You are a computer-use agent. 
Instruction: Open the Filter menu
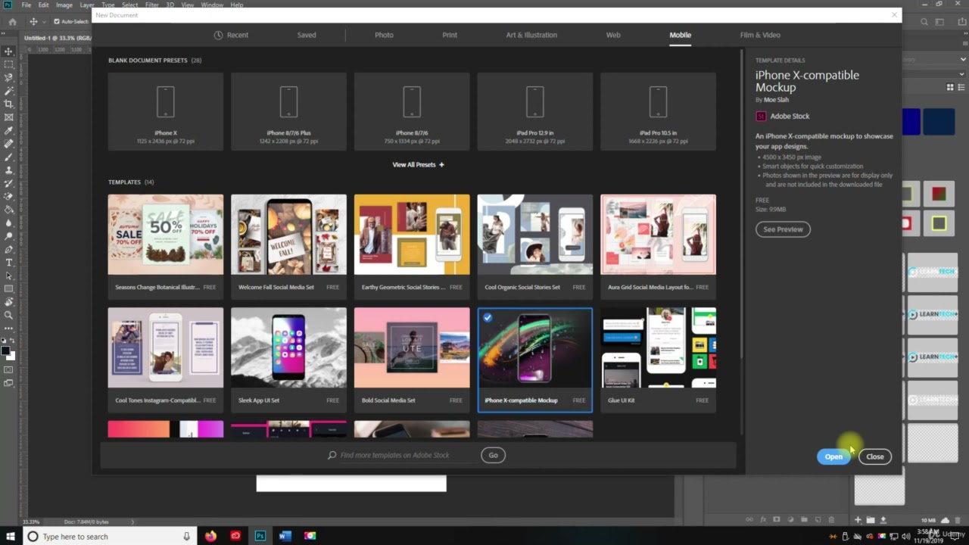[152, 5]
